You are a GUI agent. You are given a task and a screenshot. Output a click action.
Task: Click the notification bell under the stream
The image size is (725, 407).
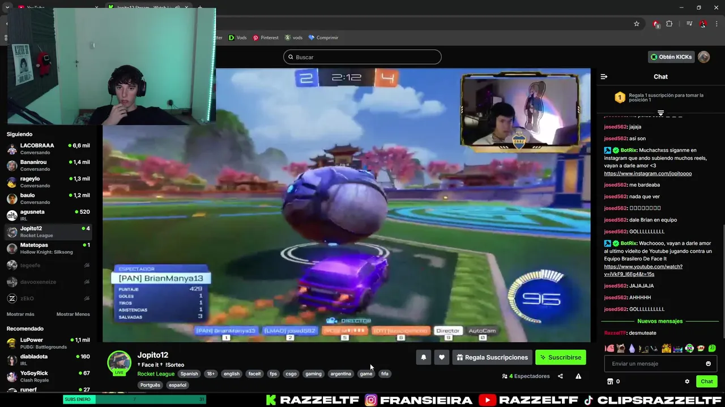[423, 357]
